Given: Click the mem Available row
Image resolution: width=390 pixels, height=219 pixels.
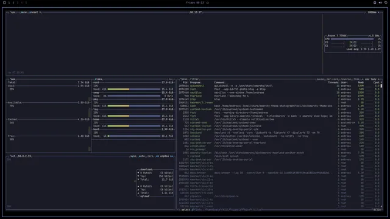Looking at the screenshot, I should point(49,103).
